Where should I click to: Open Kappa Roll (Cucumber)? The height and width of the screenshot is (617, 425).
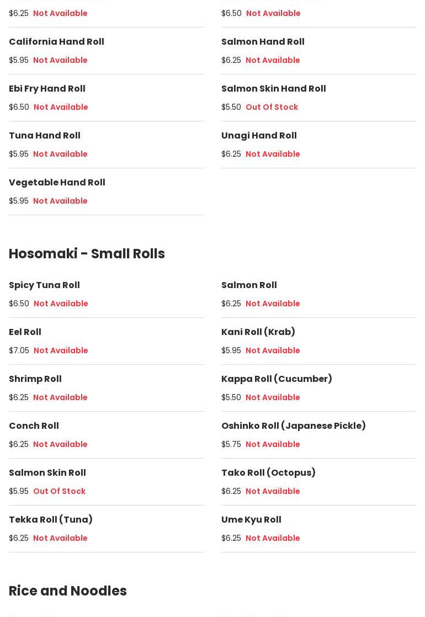pos(277,379)
